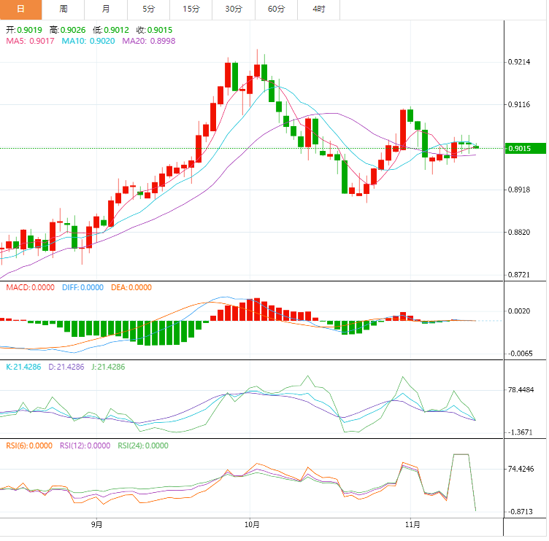Select the 月 (monthly) timeframe tab
This screenshot has height=541, width=549.
coord(107,9)
